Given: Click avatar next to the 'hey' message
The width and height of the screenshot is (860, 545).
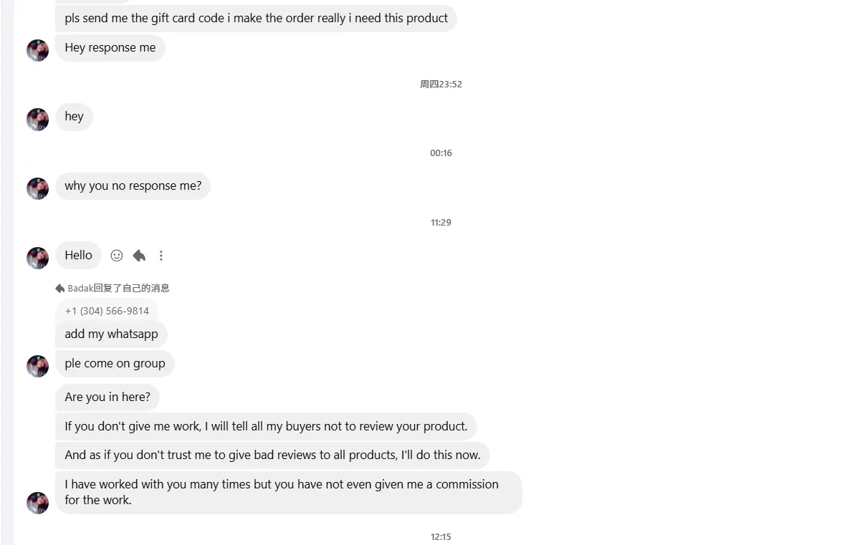Looking at the screenshot, I should [x=37, y=119].
